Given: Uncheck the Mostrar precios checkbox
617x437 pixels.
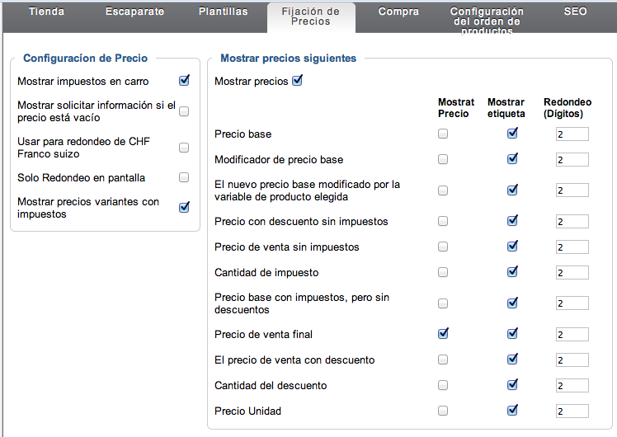Looking at the screenshot, I should [298, 81].
